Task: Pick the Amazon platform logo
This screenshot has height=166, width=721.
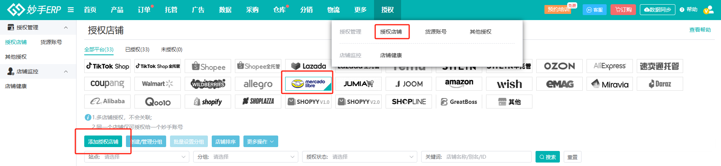Action: [x=459, y=83]
